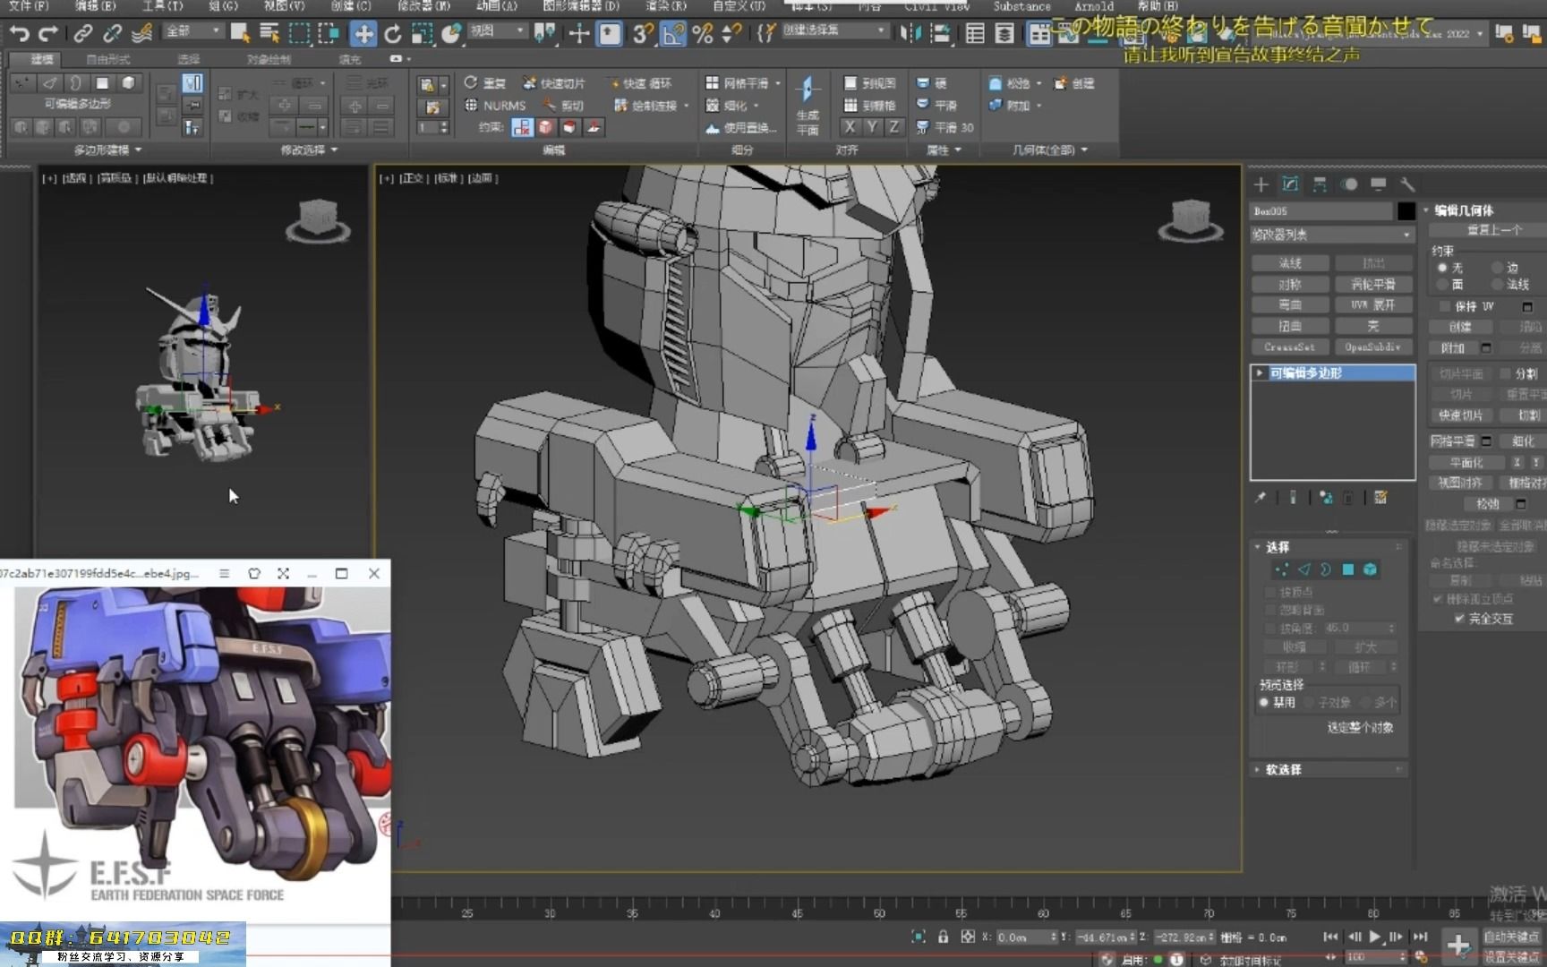Enter Element sub-object mode cube icon
Image resolution: width=1547 pixels, height=967 pixels.
coord(1372,569)
